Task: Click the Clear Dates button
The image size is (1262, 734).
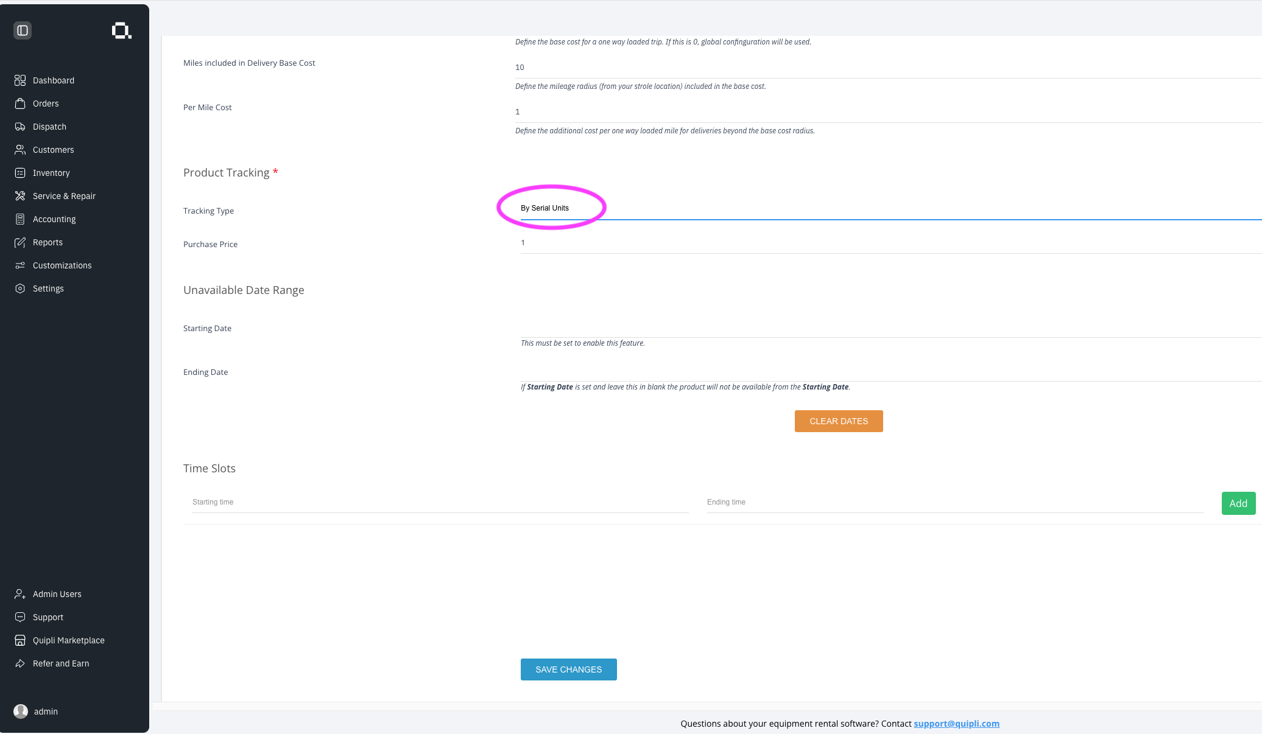Action: coord(839,421)
